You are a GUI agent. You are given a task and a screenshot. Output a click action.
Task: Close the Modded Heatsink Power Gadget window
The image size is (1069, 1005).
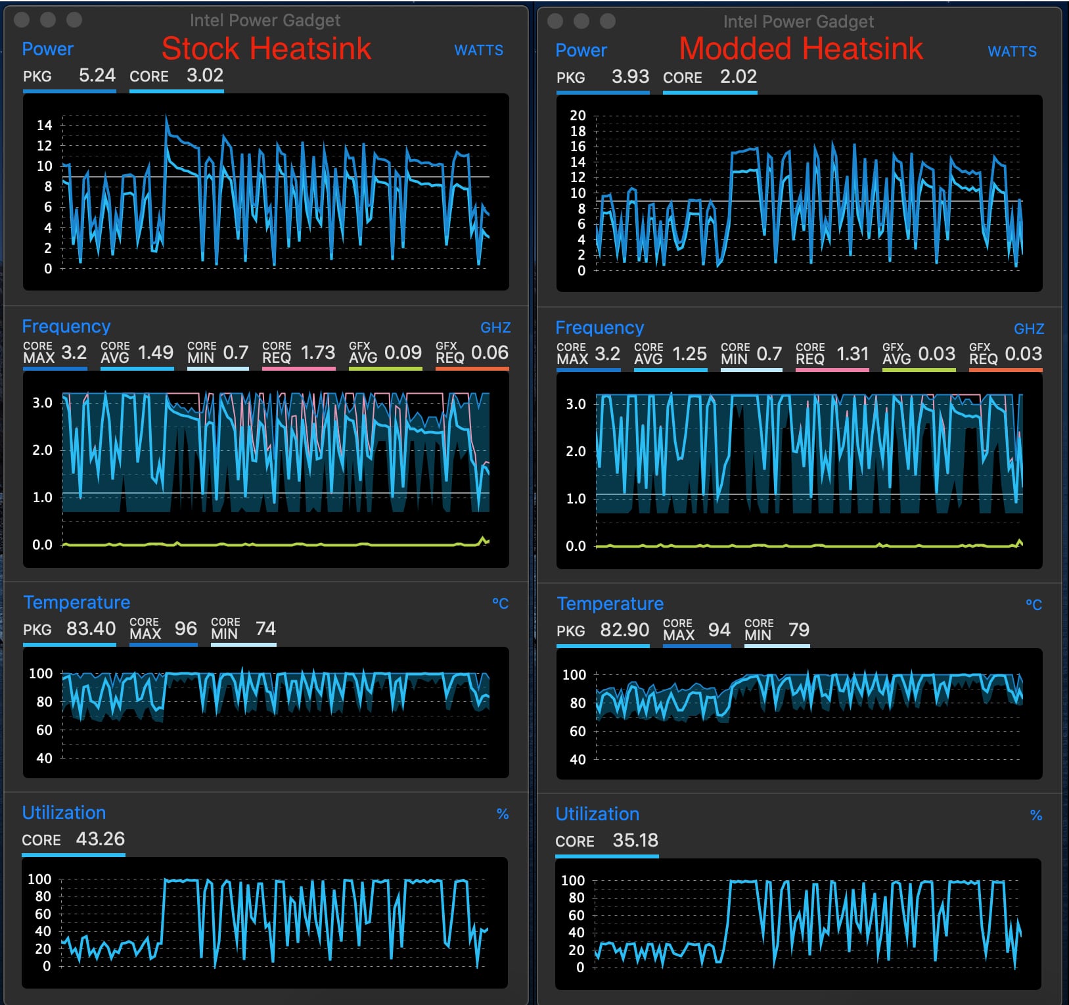555,21
